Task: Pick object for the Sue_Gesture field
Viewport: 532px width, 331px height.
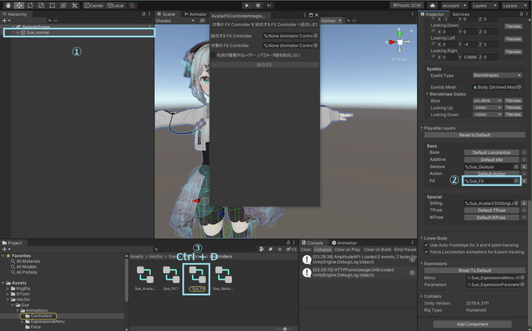Action: (516, 167)
